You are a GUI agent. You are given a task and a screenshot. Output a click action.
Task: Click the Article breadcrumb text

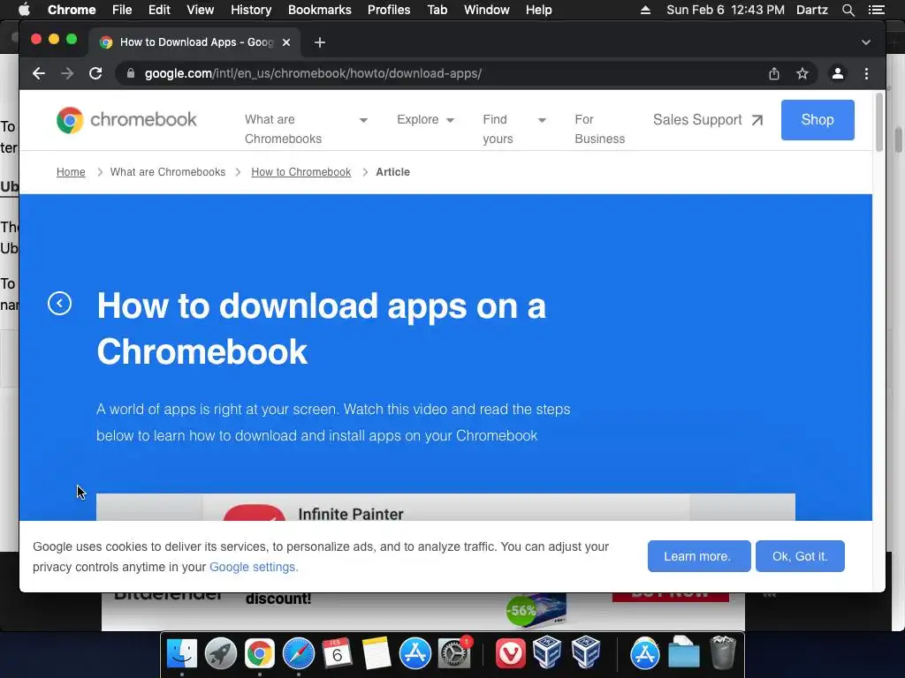[x=393, y=172]
